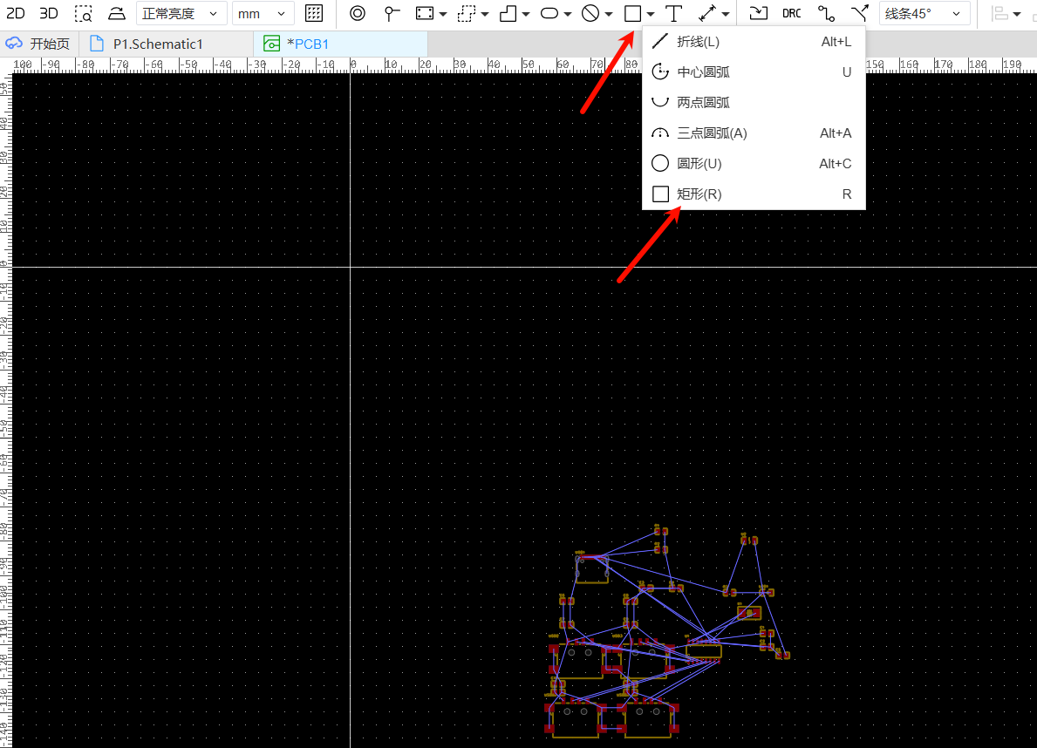Viewport: 1037px width, 748px height.
Task: Expand the keep-out tool dropdown arrow
Action: 609,14
